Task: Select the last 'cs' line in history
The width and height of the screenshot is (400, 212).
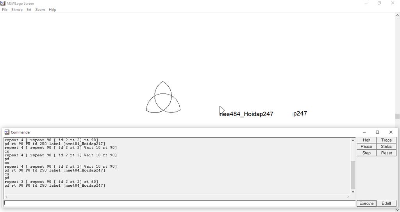Action: (7, 174)
